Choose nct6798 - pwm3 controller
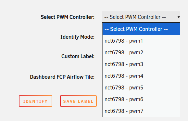The height and width of the screenshot is (121, 188). [x=141, y=64]
